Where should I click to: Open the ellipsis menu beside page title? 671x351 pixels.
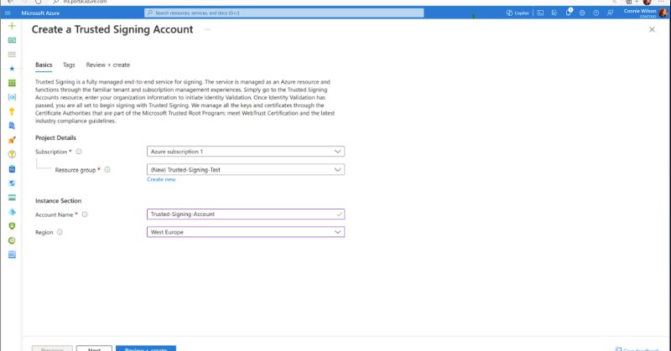207,29
